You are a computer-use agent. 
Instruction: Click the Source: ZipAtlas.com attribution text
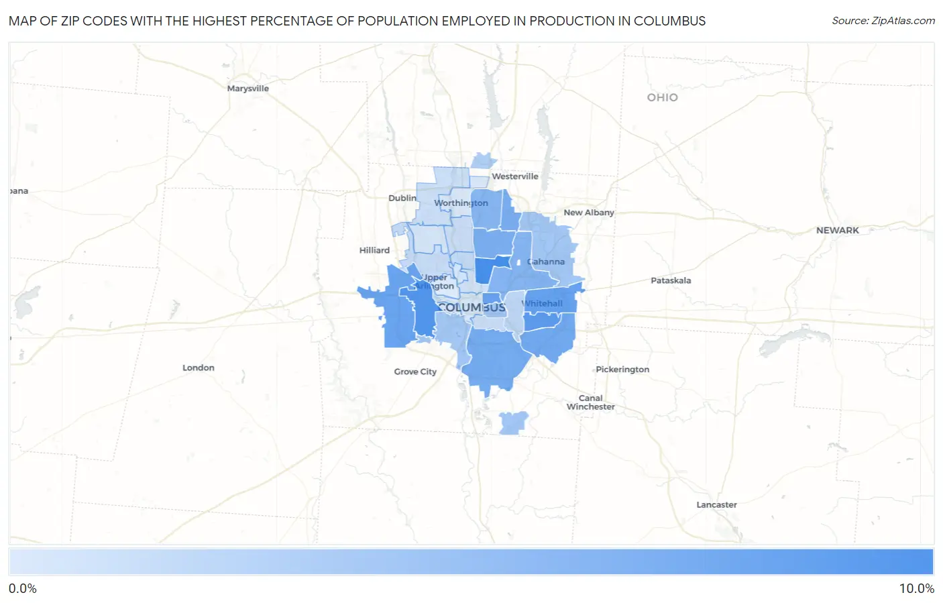pyautogui.click(x=883, y=21)
